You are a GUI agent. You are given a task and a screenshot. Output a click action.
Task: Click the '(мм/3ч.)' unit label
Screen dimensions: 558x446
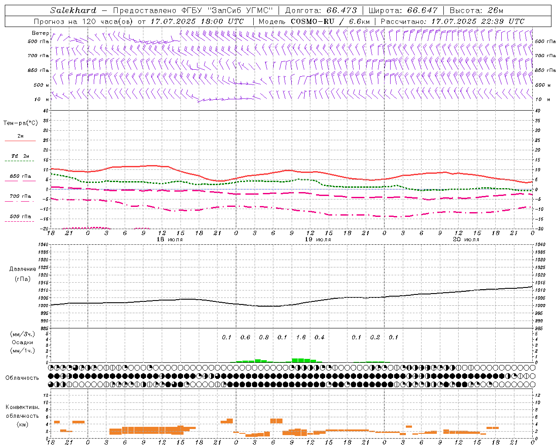pos(23,334)
